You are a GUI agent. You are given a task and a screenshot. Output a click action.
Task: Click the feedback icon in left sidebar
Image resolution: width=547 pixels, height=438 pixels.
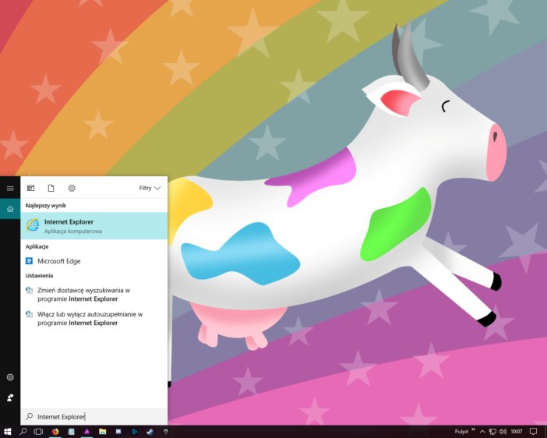[x=10, y=397]
